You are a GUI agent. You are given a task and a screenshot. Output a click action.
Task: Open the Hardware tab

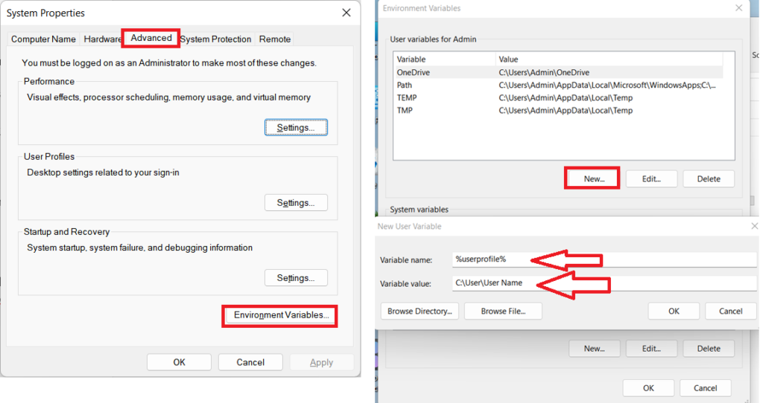(x=101, y=39)
